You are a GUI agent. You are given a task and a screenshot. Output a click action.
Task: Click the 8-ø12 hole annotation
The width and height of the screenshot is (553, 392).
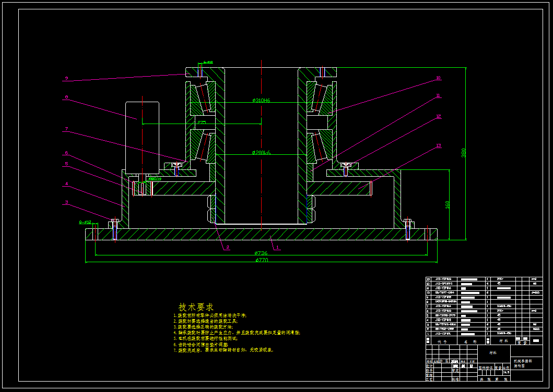click(85, 222)
